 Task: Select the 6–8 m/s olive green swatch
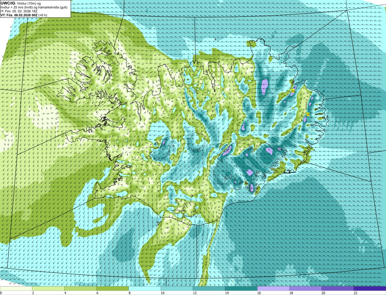click(x=112, y=288)
